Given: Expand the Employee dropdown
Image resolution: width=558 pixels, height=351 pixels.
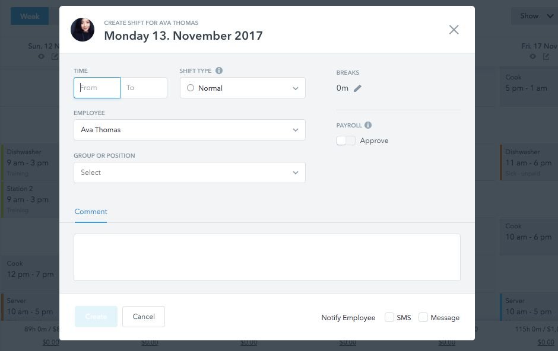Looking at the screenshot, I should [x=189, y=130].
